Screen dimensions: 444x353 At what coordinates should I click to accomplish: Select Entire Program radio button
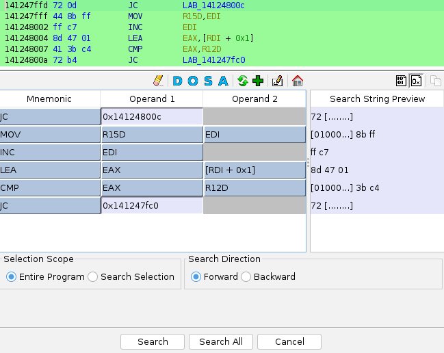[x=12, y=276]
